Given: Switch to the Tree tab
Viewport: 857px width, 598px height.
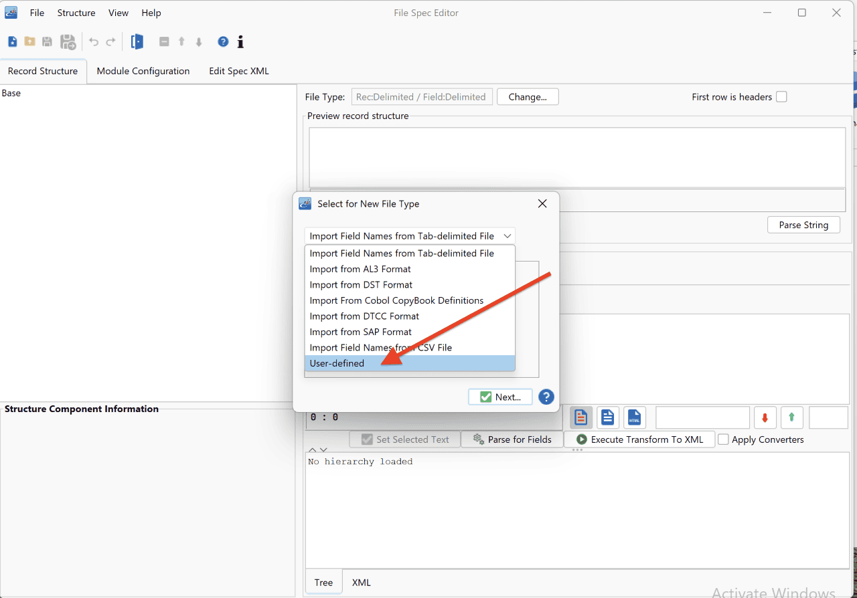Looking at the screenshot, I should point(323,583).
